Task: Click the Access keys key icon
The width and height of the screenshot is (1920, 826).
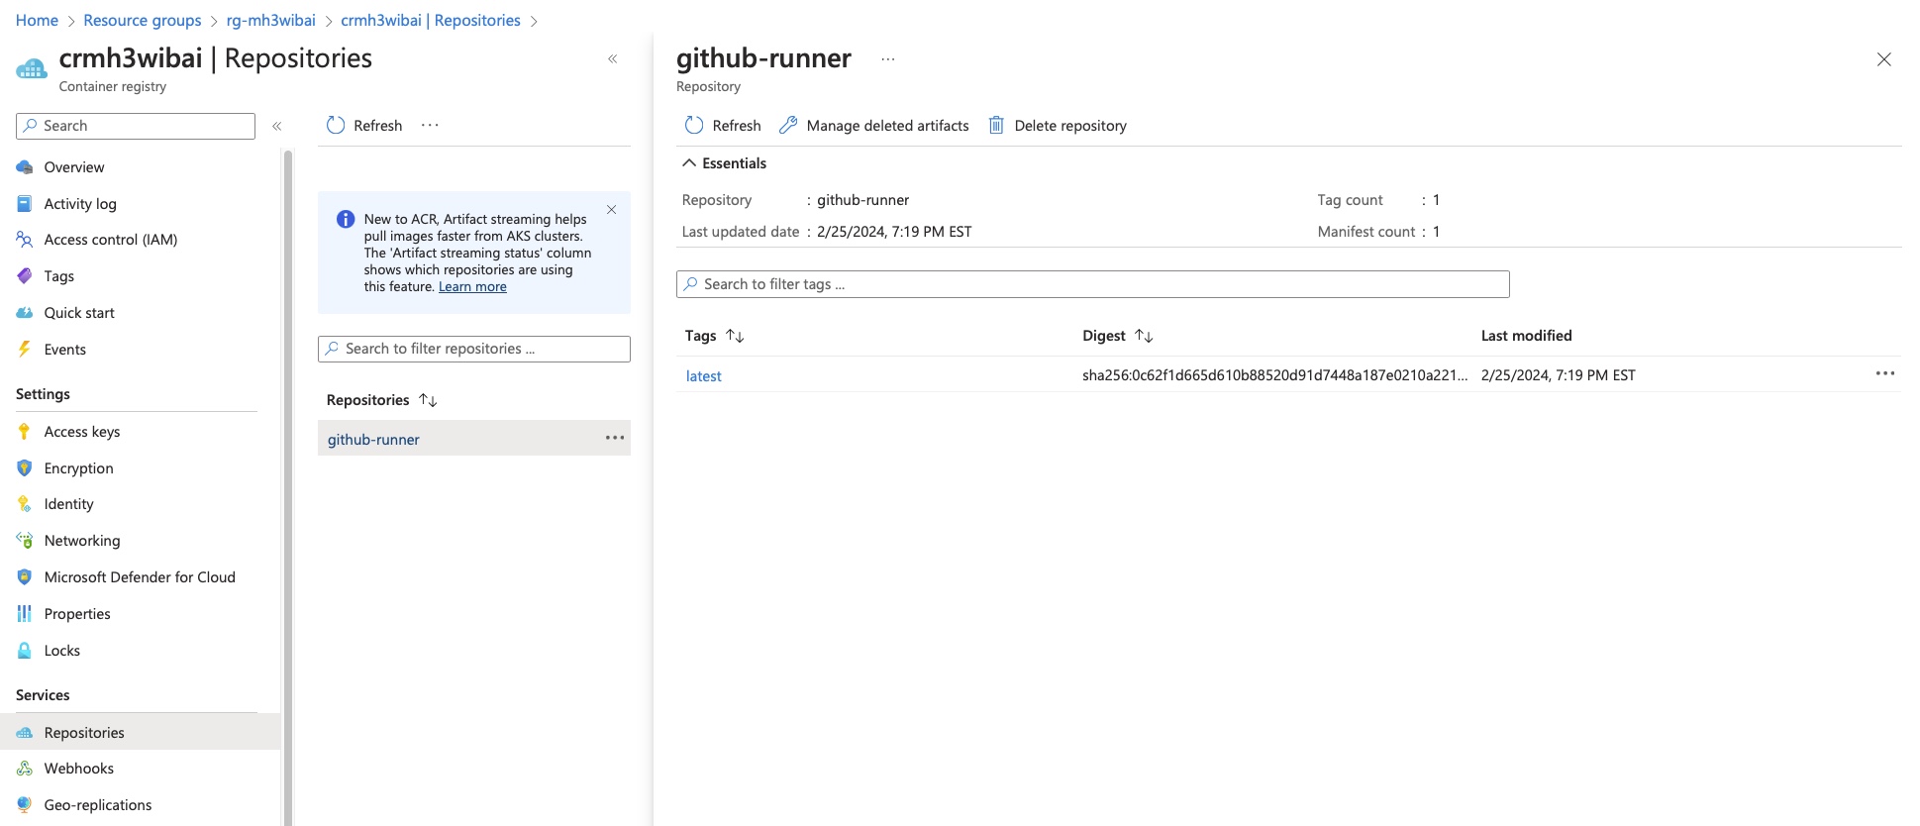Action: [x=25, y=432]
